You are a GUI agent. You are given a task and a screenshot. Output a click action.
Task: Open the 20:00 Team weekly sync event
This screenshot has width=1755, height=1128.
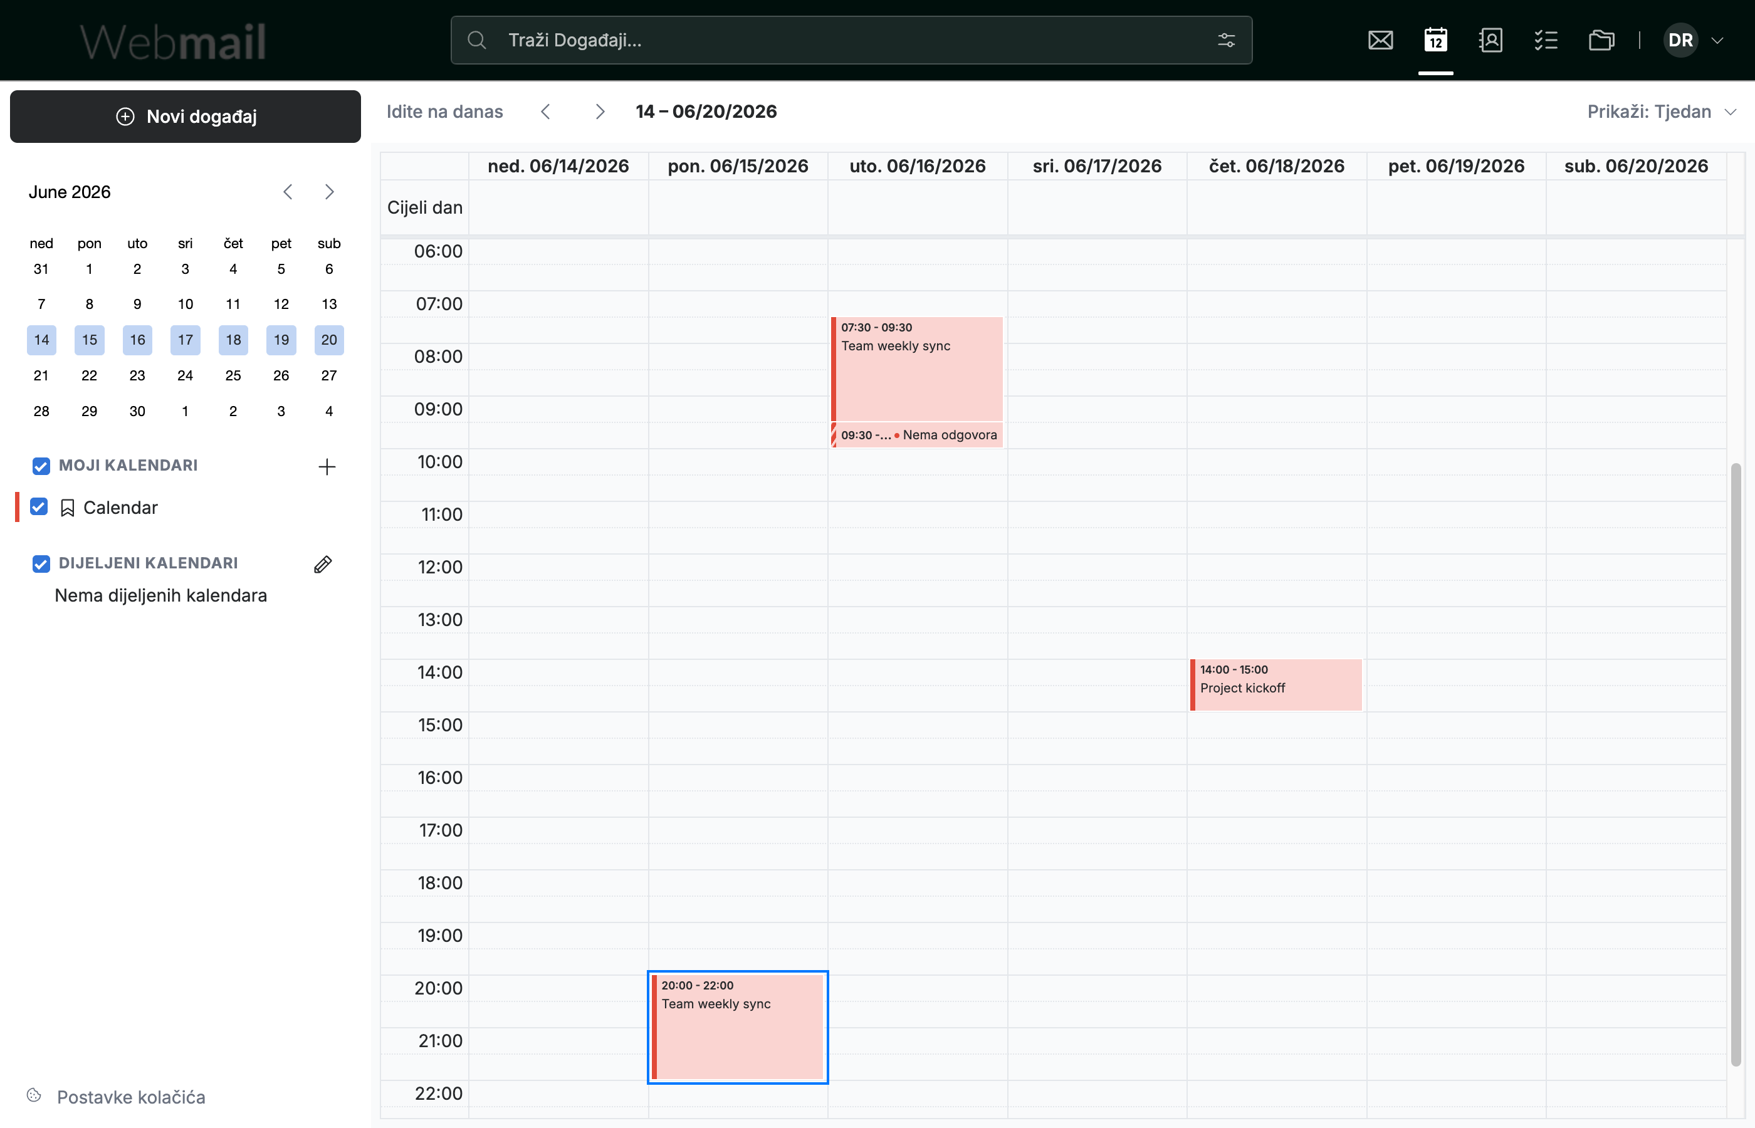coord(738,1027)
